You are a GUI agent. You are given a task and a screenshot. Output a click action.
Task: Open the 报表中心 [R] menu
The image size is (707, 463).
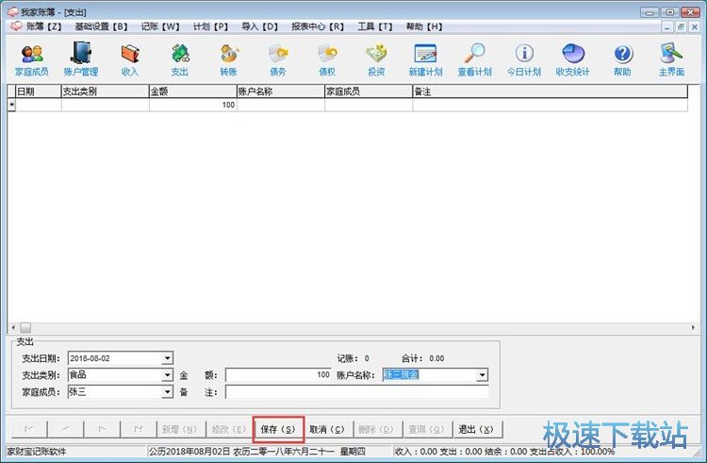point(317,26)
